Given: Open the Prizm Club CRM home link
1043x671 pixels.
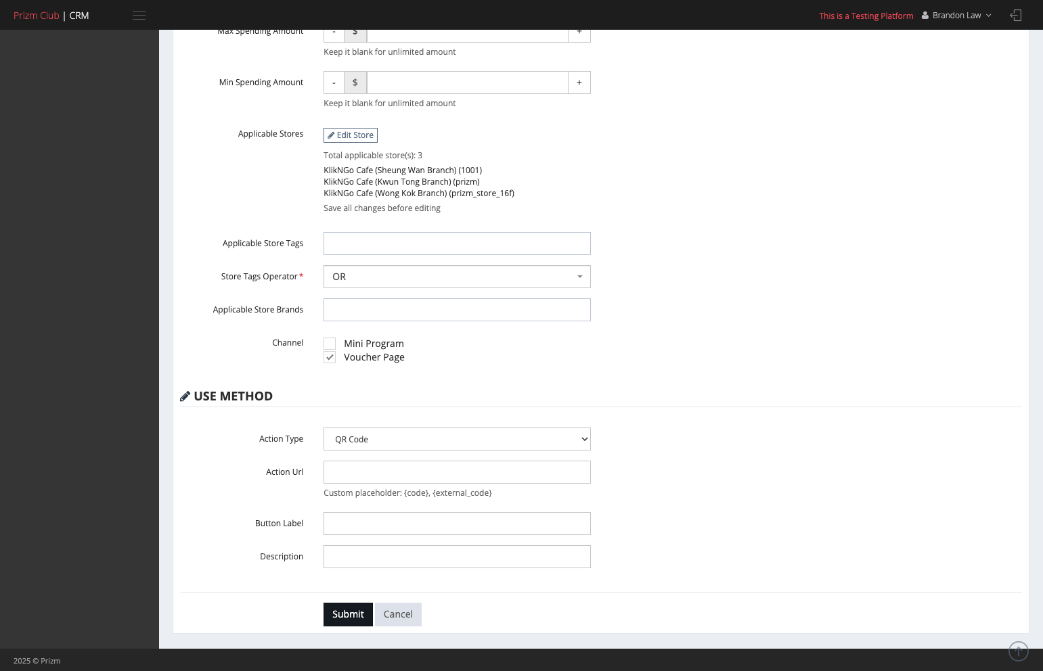Looking at the screenshot, I should pos(51,16).
